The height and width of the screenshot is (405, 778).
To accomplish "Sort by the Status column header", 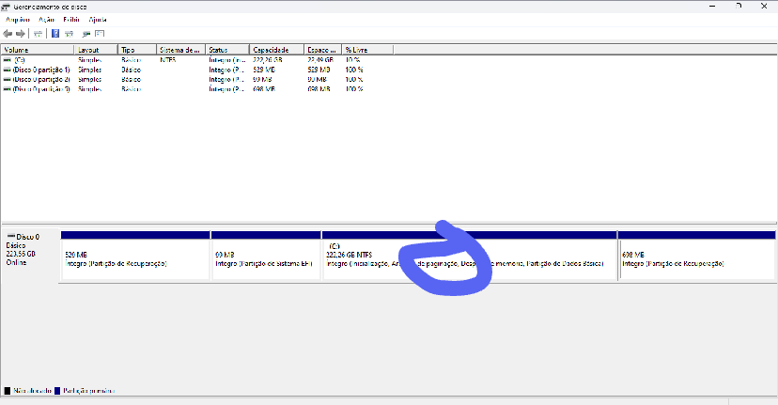I will click(227, 50).
